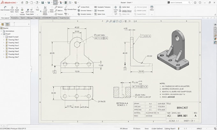Expand Drawing View7 in the tree
This screenshot has width=217, height=130.
4,57
